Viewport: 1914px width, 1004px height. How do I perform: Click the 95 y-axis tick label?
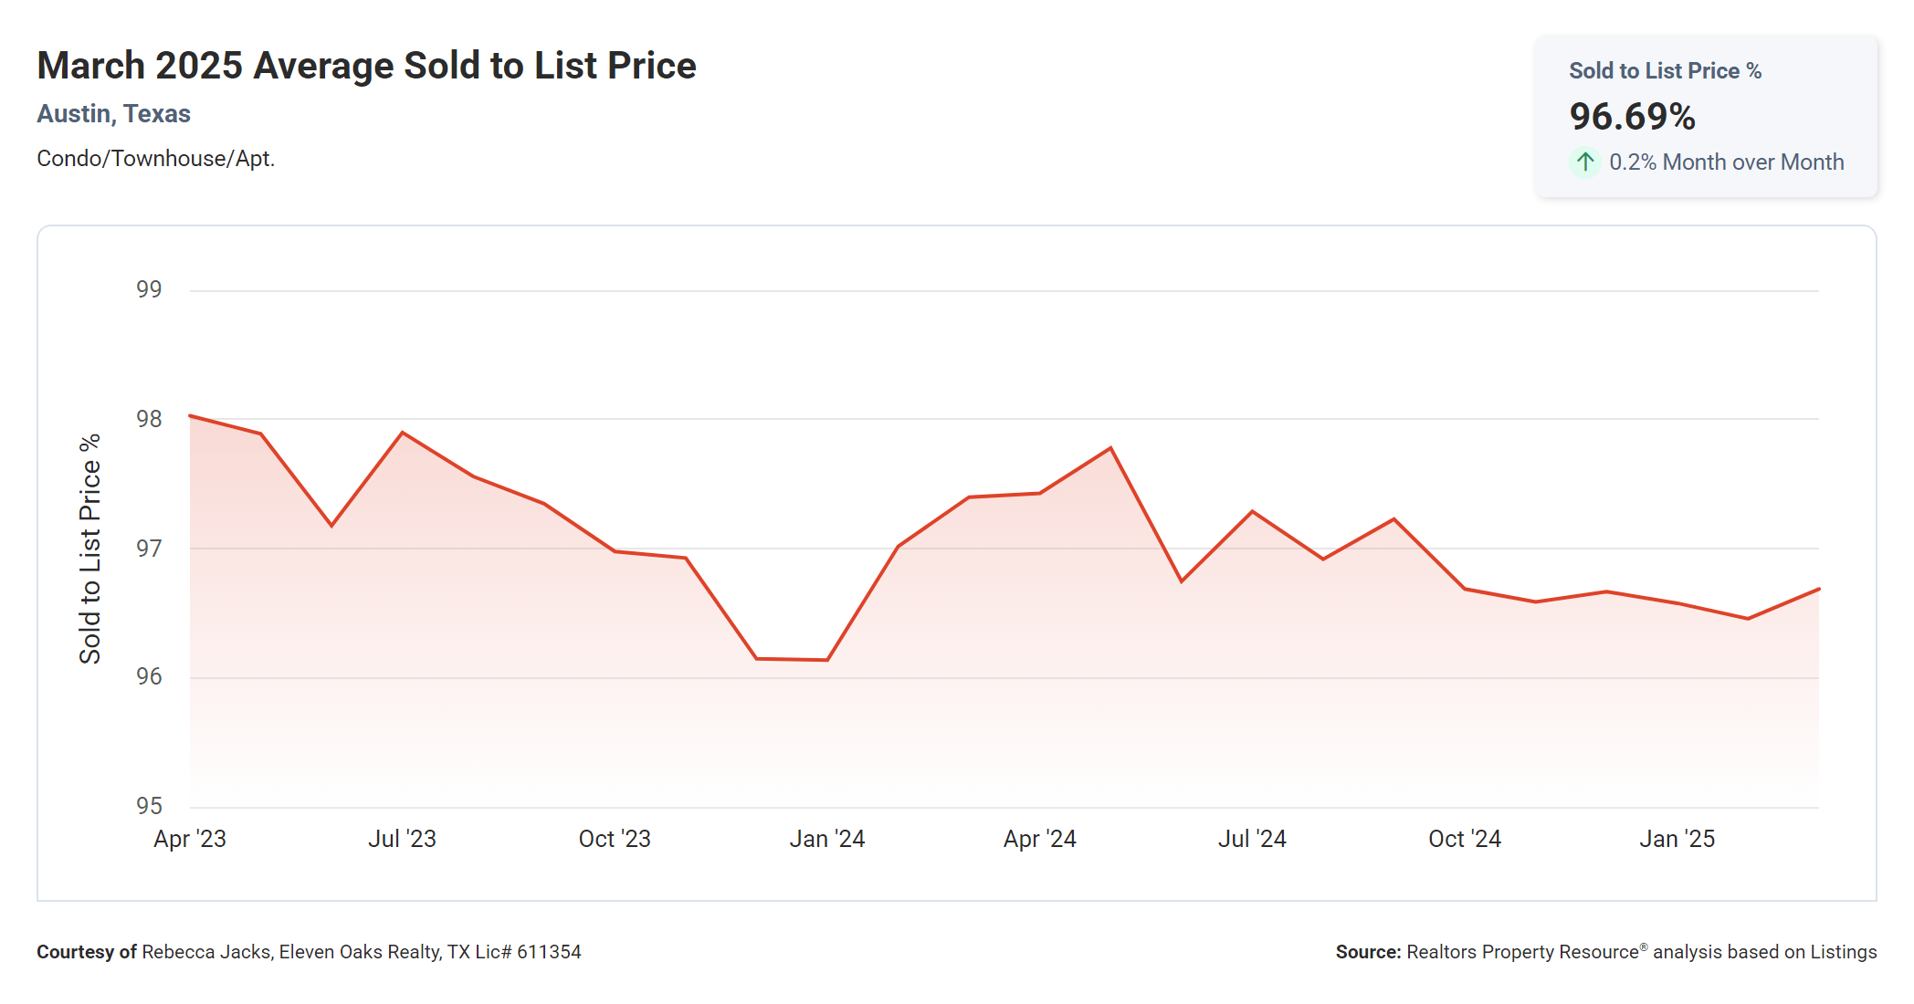click(x=149, y=806)
